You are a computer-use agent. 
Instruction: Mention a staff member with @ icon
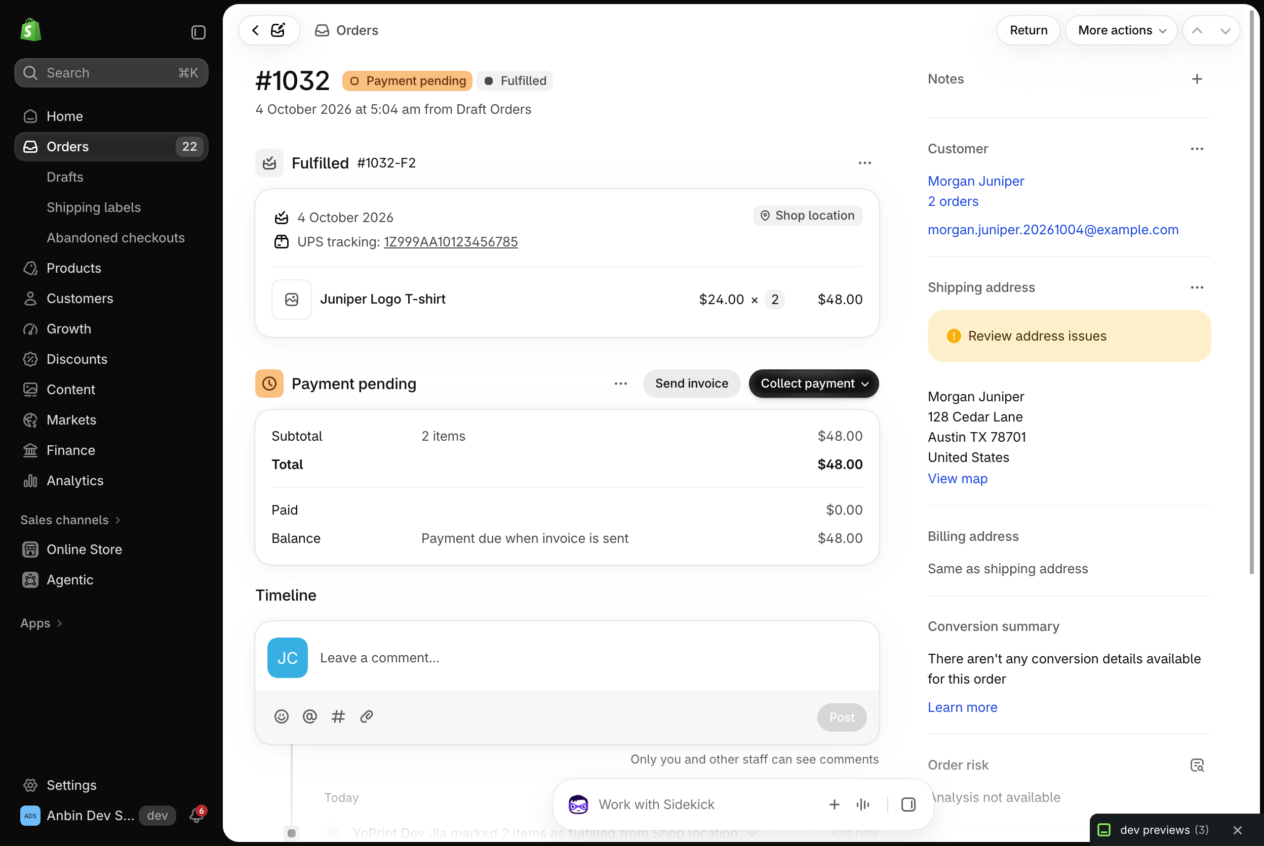coord(310,716)
